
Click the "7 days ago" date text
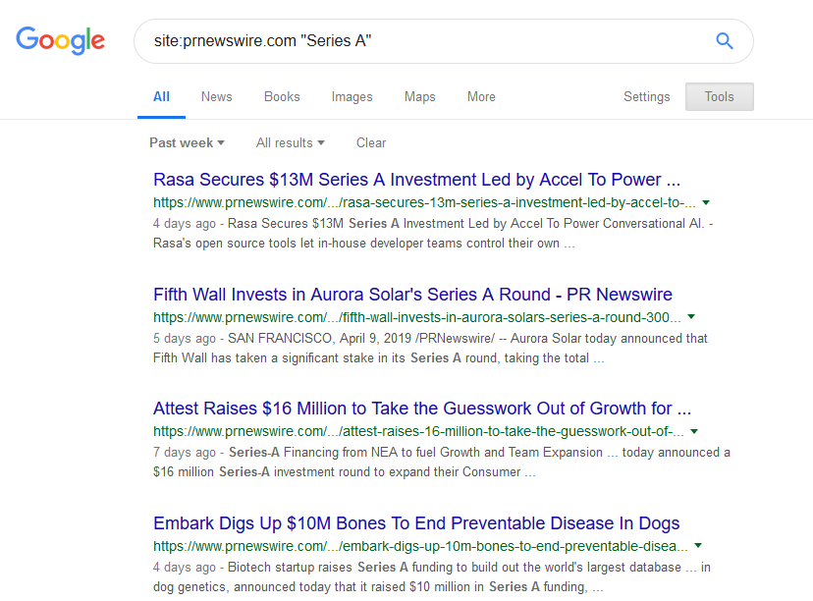pos(184,453)
